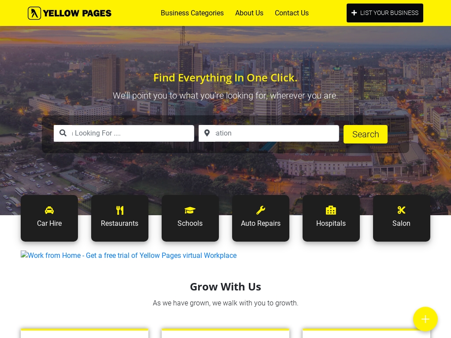Image resolution: width=451 pixels, height=338 pixels.
Task: Click the yellow floating plus button
Action: (x=425, y=319)
